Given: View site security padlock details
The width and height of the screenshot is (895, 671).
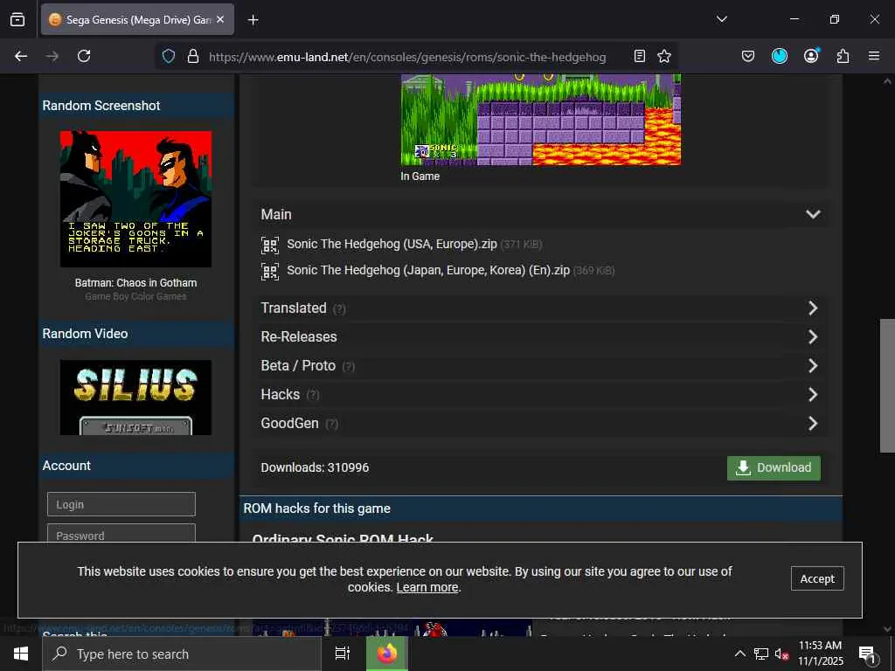Looking at the screenshot, I should (x=193, y=56).
